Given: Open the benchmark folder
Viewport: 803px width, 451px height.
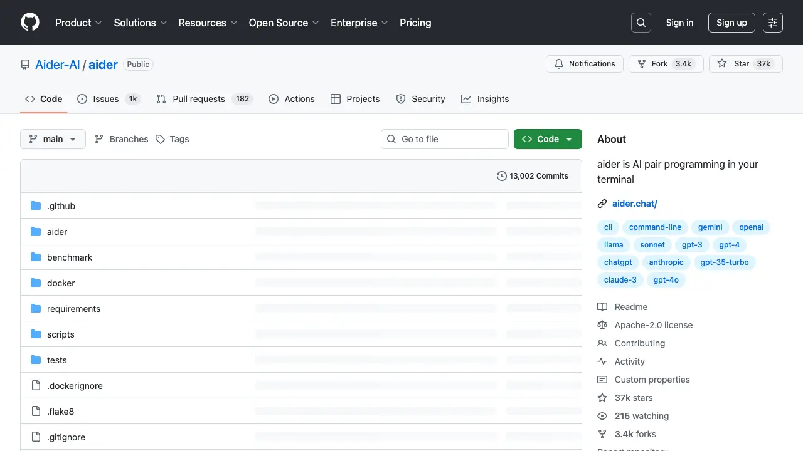Looking at the screenshot, I should click(x=70, y=257).
